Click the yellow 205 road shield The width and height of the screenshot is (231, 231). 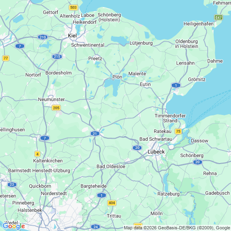coord(56,108)
